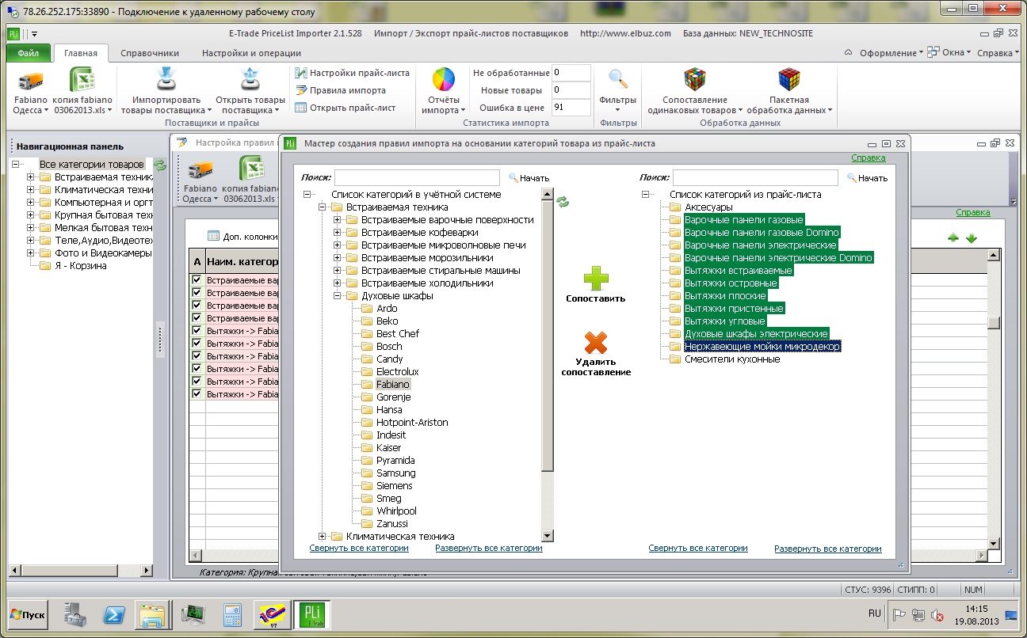The width and height of the screenshot is (1027, 638).
Task: Toggle the second rules table checkbox
Action: (197, 293)
